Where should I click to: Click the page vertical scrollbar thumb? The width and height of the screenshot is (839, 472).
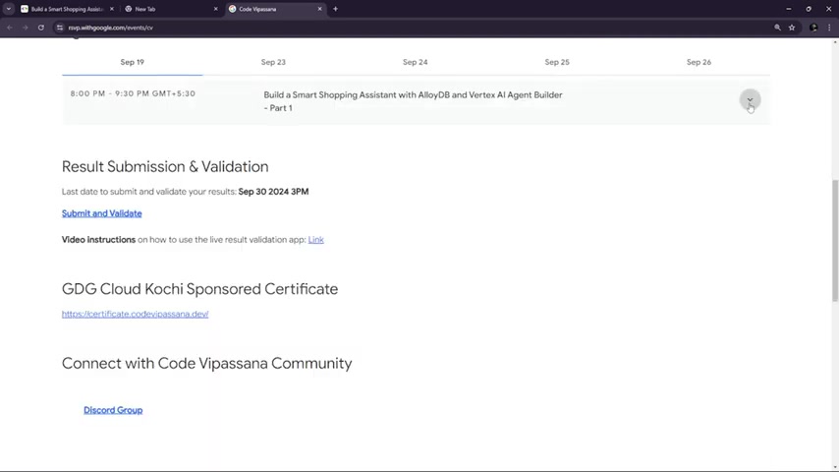click(x=835, y=241)
